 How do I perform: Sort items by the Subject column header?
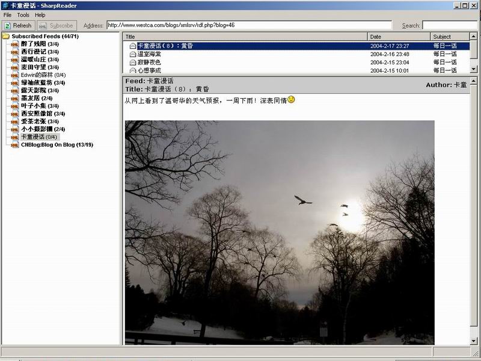(450, 37)
